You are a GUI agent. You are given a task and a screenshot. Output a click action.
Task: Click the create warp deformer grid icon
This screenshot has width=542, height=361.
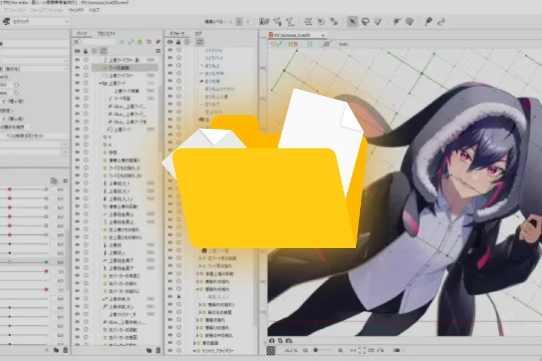(308, 22)
